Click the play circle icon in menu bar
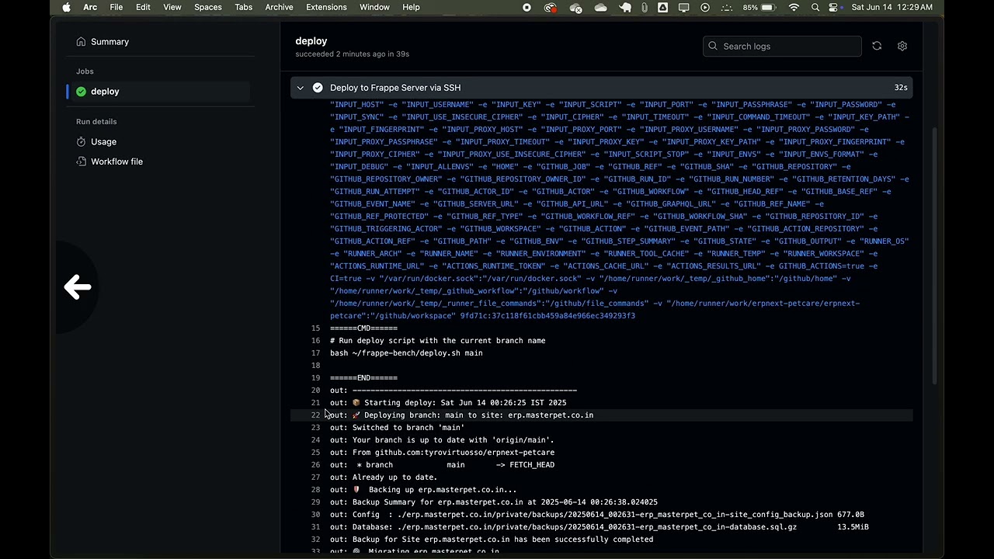This screenshot has height=559, width=994. point(705,7)
